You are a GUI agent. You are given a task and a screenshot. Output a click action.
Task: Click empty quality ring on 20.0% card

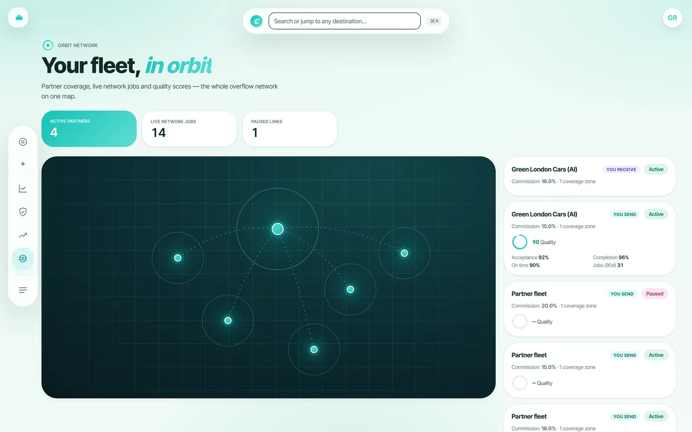click(x=519, y=321)
